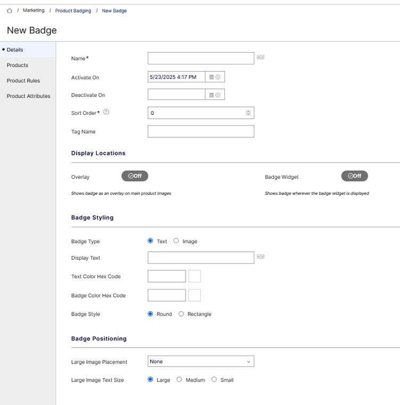
Task: Click the help icon next to Sort Order
Action: [x=106, y=112]
